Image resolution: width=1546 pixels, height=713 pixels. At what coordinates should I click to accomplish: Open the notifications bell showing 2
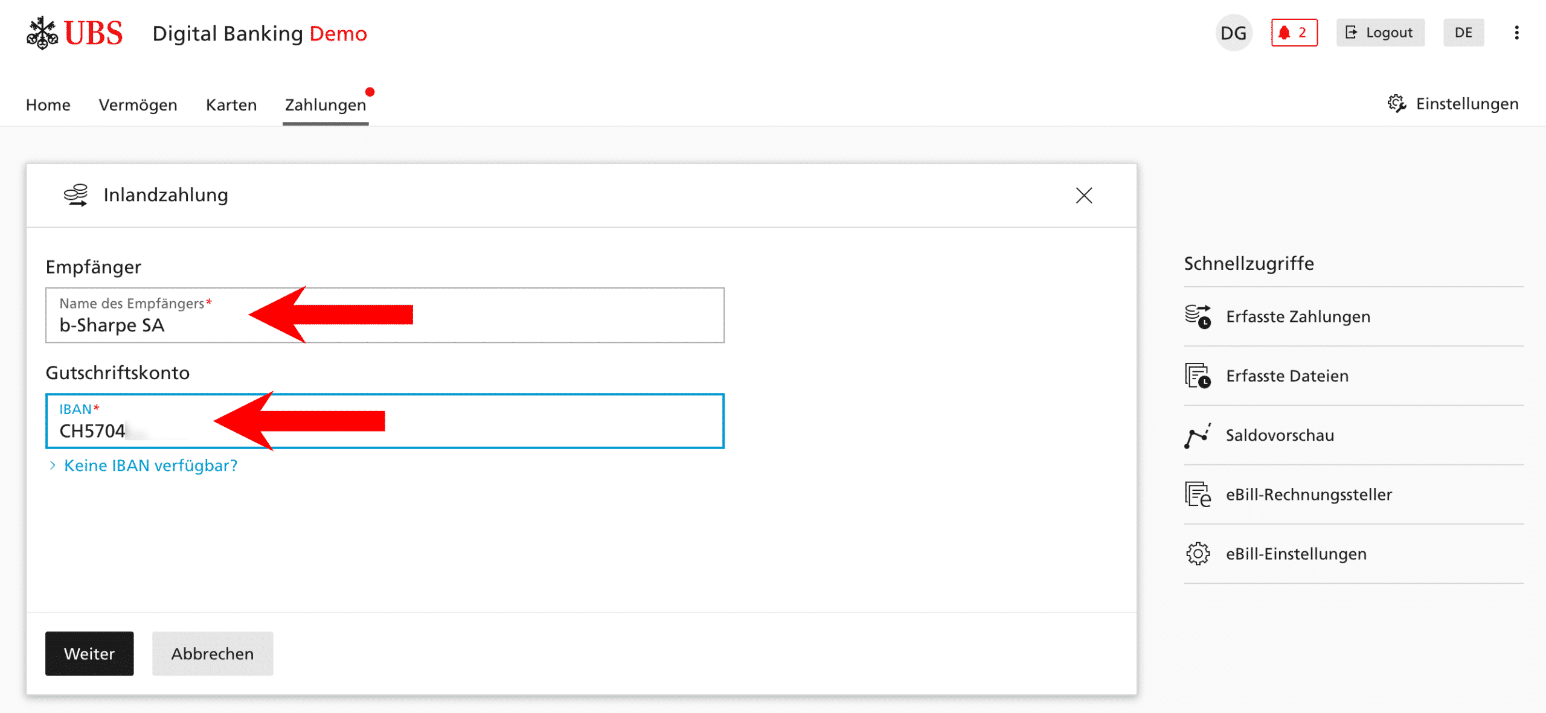click(x=1294, y=33)
